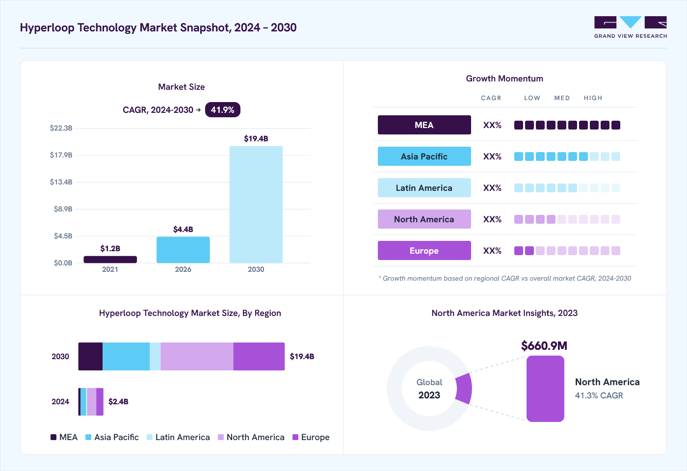Click North America segment of 2030 stacked bar
The width and height of the screenshot is (687, 471).
(197, 356)
